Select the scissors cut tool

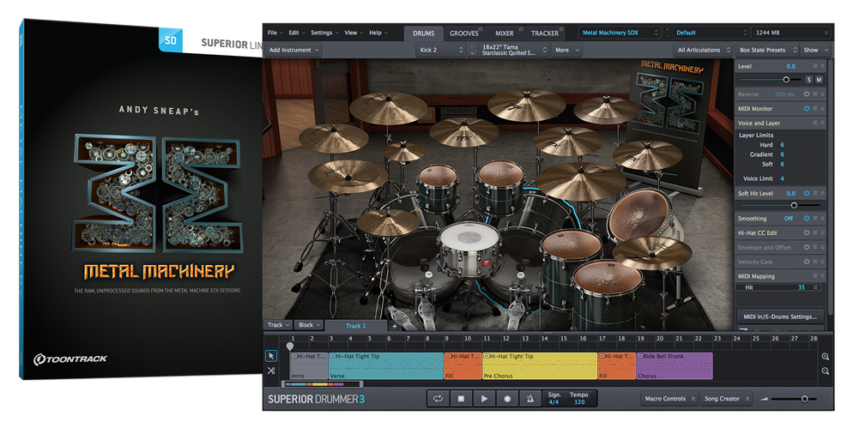click(271, 371)
